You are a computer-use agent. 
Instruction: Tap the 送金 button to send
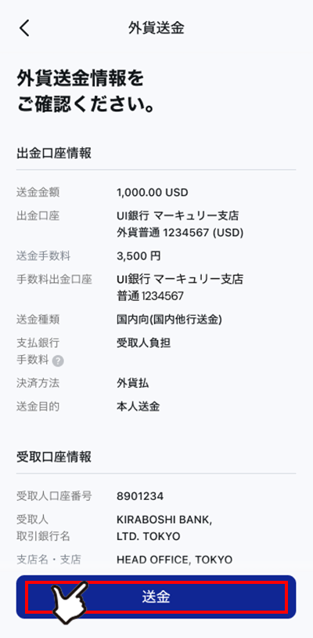pos(156,597)
